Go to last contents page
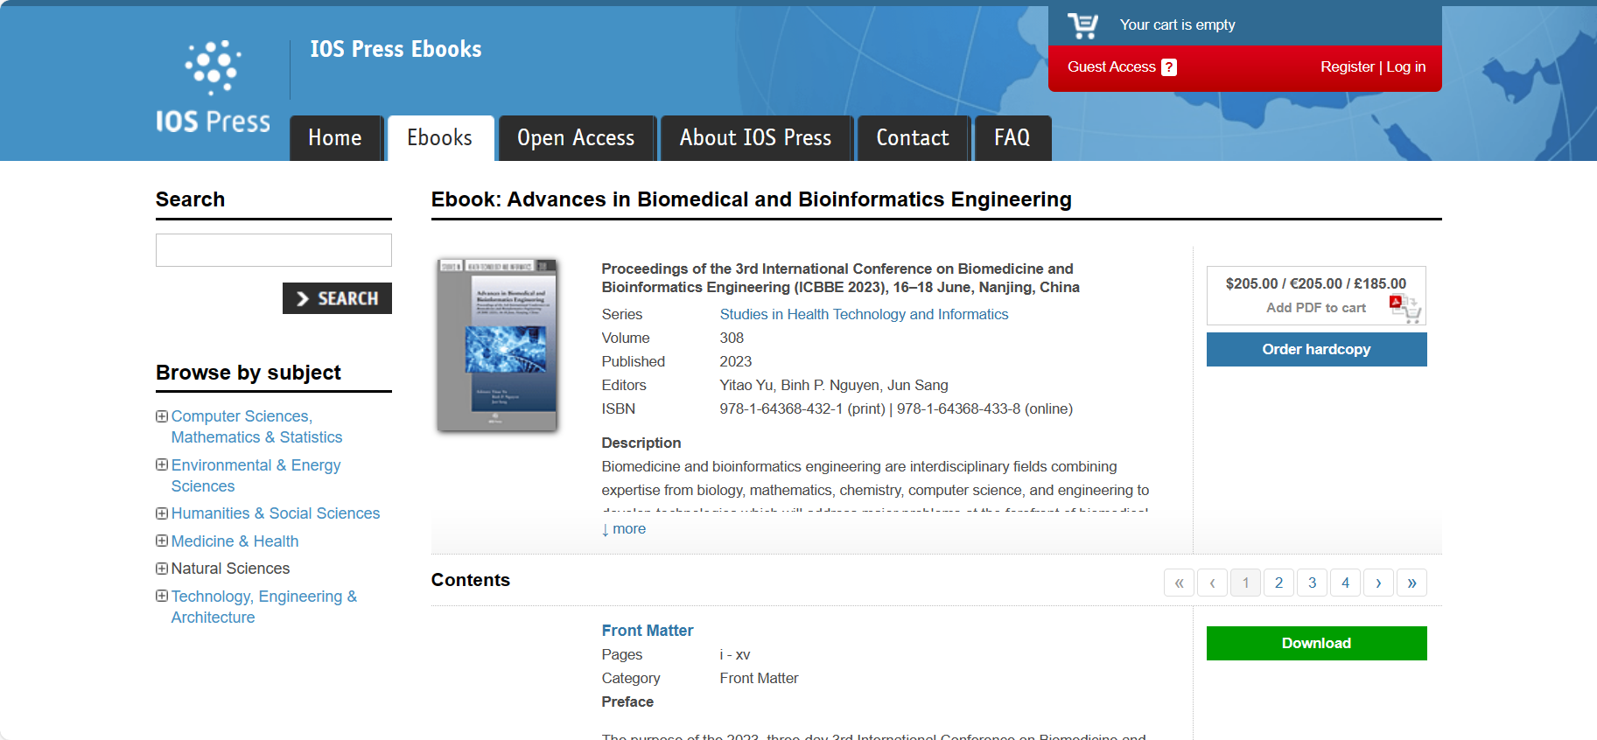 tap(1411, 583)
